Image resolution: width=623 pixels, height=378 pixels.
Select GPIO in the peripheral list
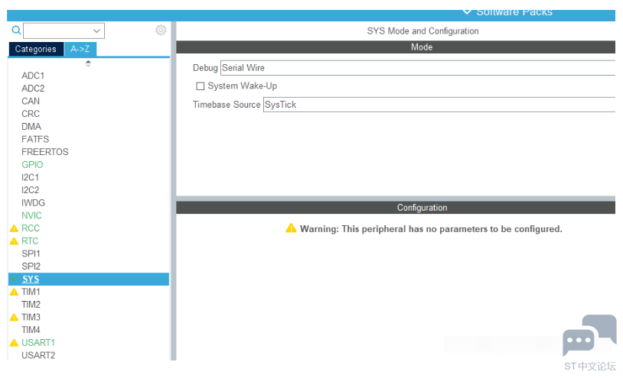coord(32,165)
